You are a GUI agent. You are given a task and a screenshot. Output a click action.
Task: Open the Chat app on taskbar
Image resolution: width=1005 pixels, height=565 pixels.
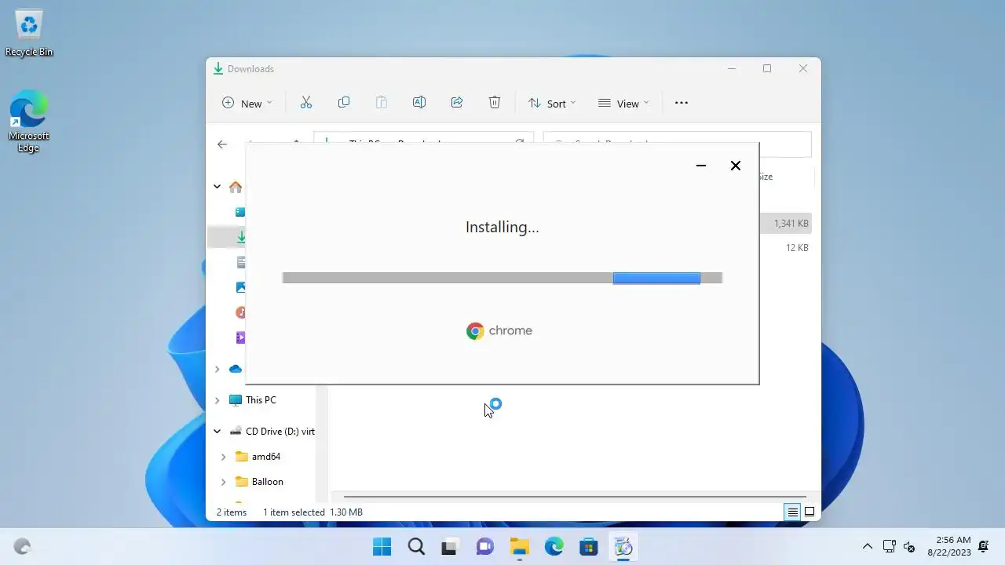pyautogui.click(x=485, y=547)
